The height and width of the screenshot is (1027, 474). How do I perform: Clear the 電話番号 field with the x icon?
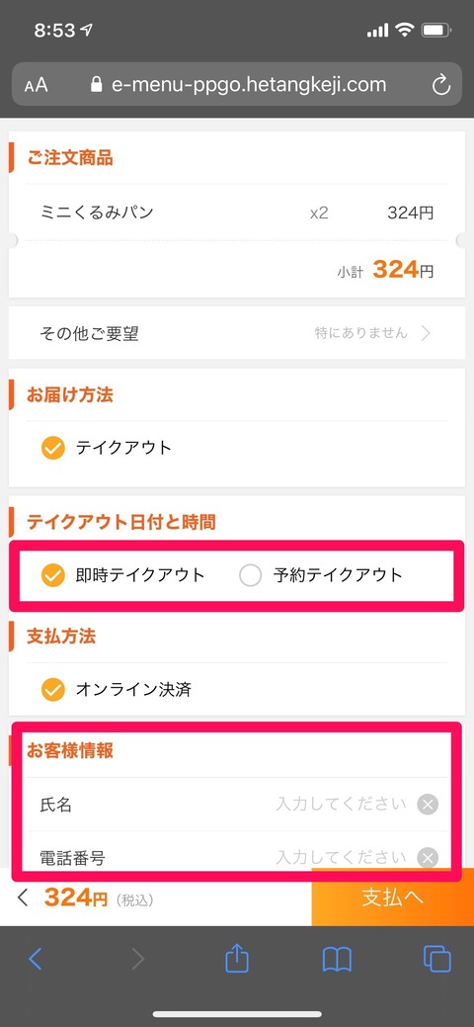click(x=428, y=857)
